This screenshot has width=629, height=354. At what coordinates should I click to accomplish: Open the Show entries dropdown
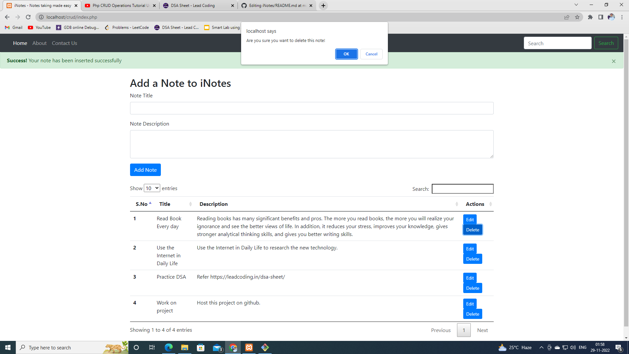pos(152,188)
